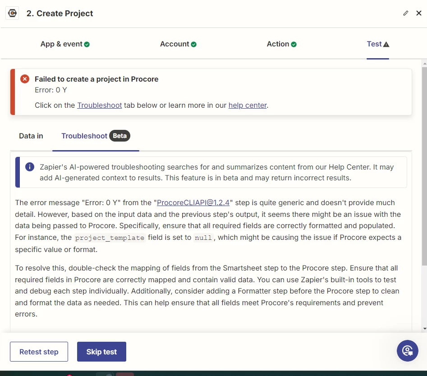Image resolution: width=427 pixels, height=376 pixels.
Task: Click the green check next to App & event
Action: [x=87, y=44]
